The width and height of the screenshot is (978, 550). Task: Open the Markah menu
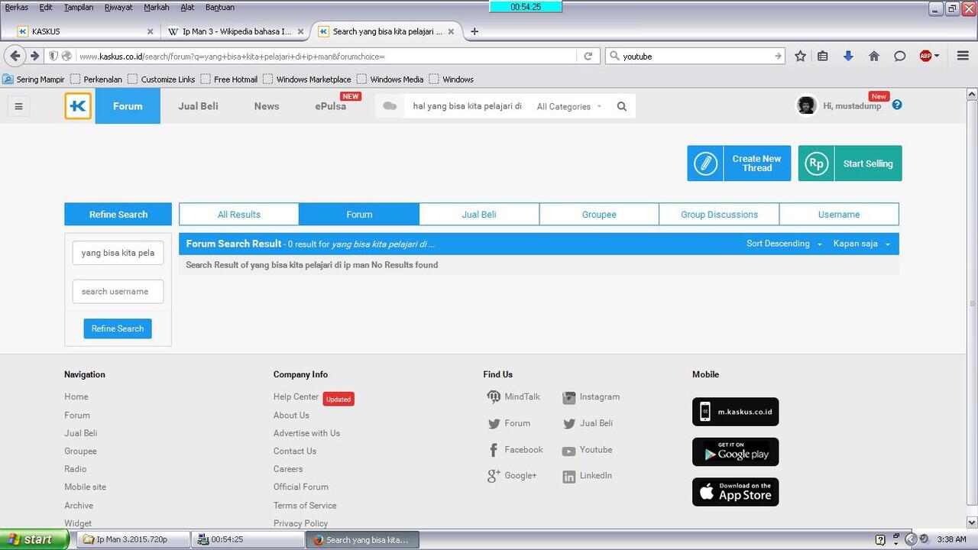[x=157, y=7]
